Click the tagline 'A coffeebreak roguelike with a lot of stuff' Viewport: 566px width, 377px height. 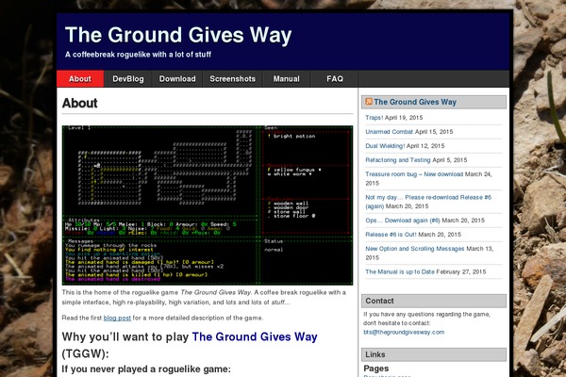coord(138,55)
